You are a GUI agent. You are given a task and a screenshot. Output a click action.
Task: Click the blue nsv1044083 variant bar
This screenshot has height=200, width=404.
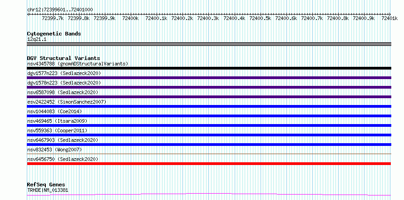(x=209, y=116)
